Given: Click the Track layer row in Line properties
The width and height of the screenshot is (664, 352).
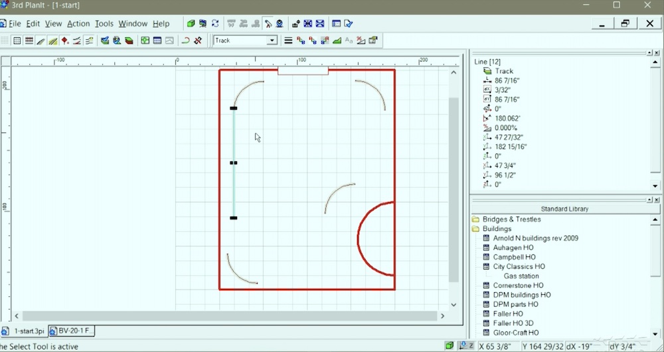Looking at the screenshot, I should [504, 71].
